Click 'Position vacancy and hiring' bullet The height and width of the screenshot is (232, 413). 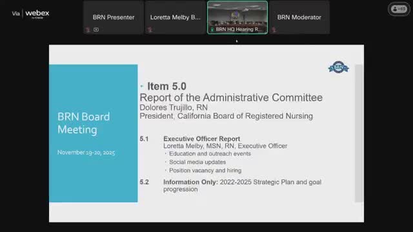tap(205, 170)
